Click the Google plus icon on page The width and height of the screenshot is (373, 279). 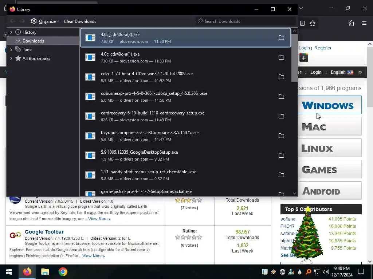coord(304,58)
